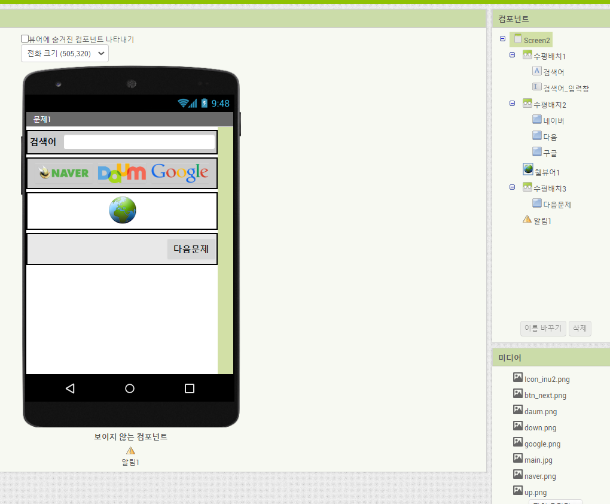Click the image icon for main.jpg
The height and width of the screenshot is (504, 610).
pyautogui.click(x=518, y=458)
